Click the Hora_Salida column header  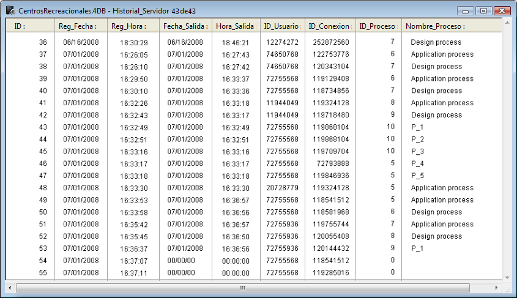pos(236,26)
